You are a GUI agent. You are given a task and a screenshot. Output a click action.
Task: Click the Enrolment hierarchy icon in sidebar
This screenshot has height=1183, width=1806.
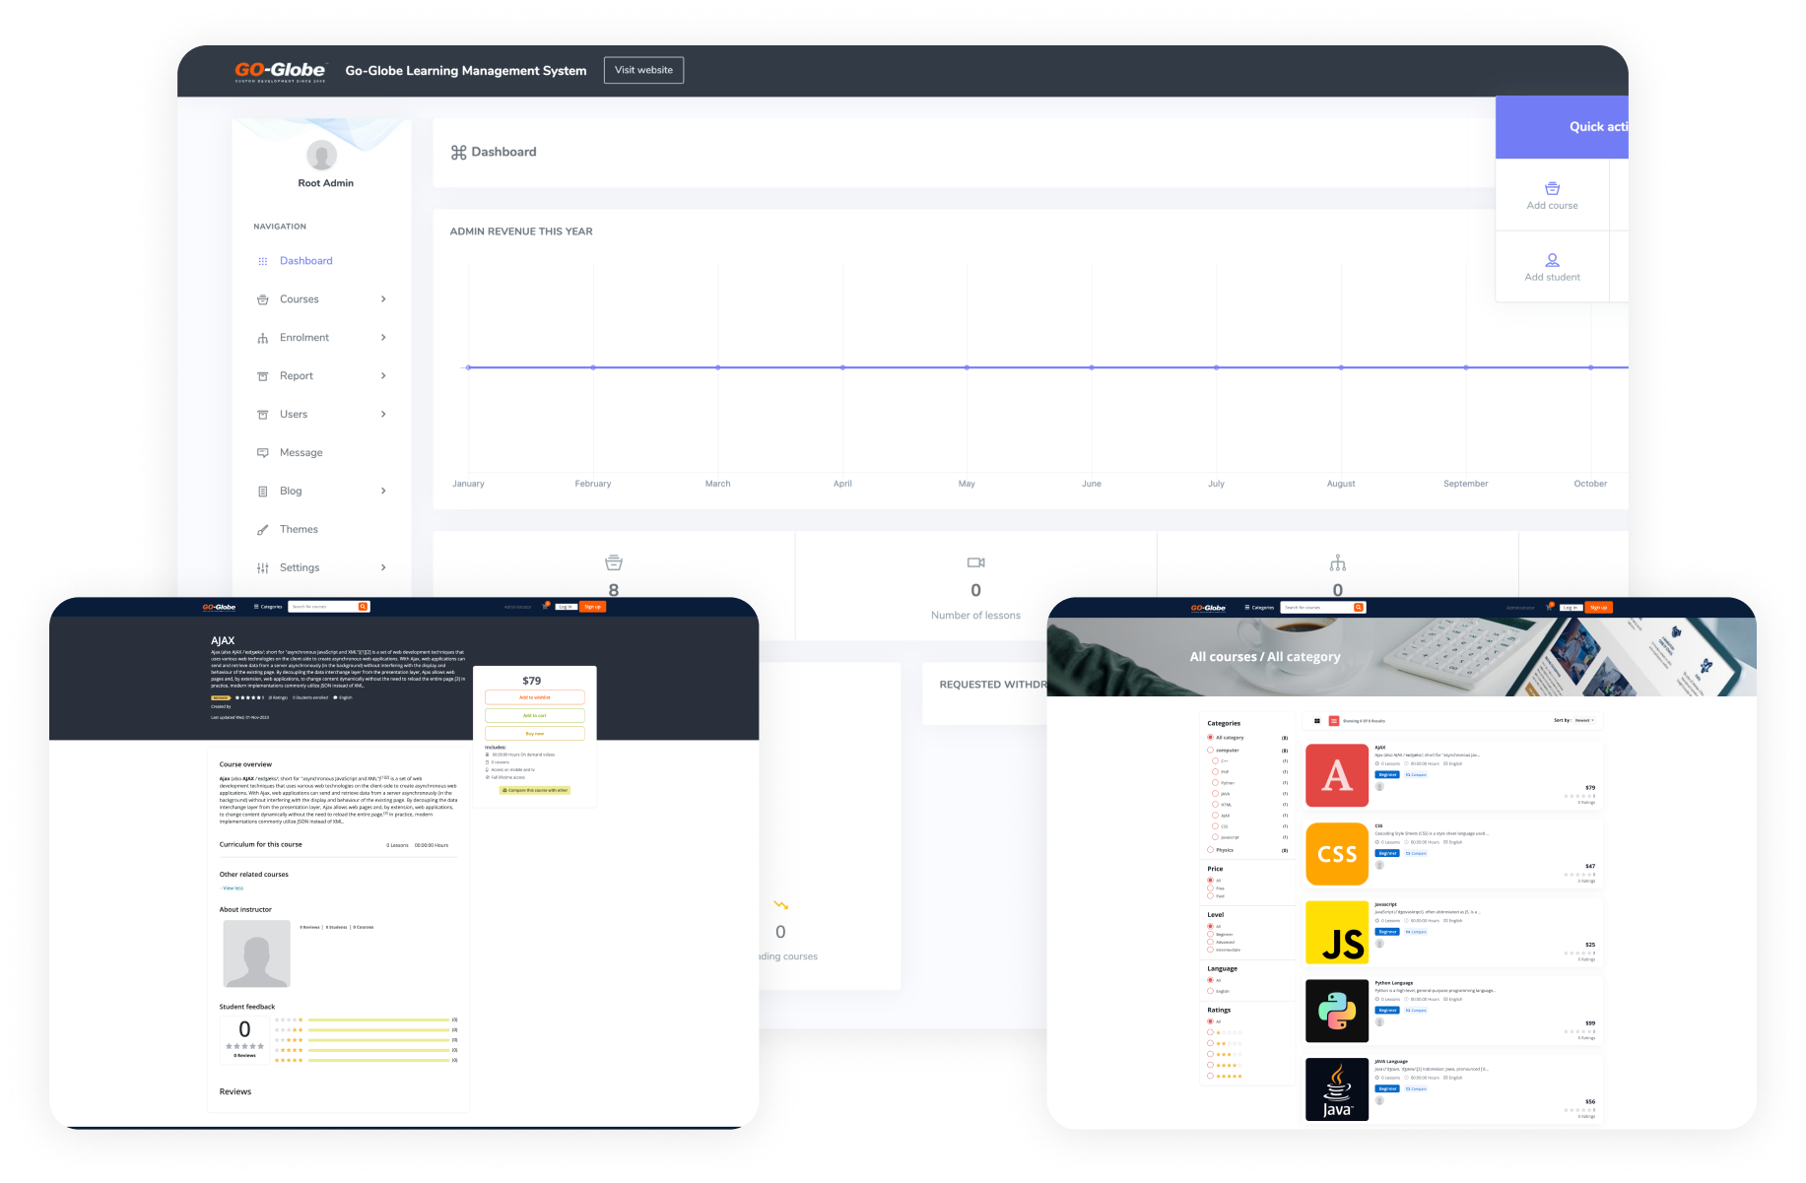pyautogui.click(x=262, y=338)
